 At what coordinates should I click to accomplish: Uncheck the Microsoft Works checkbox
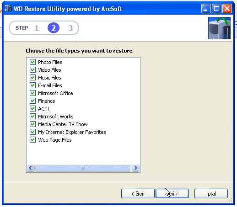point(32,117)
